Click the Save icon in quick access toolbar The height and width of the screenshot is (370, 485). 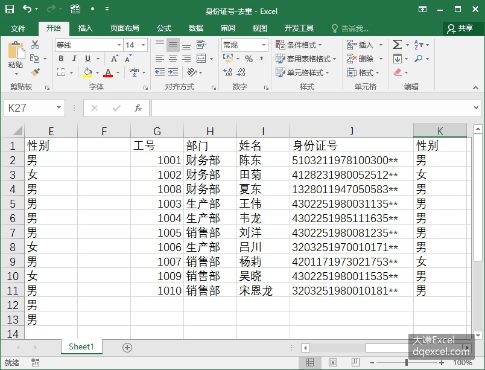(x=10, y=9)
